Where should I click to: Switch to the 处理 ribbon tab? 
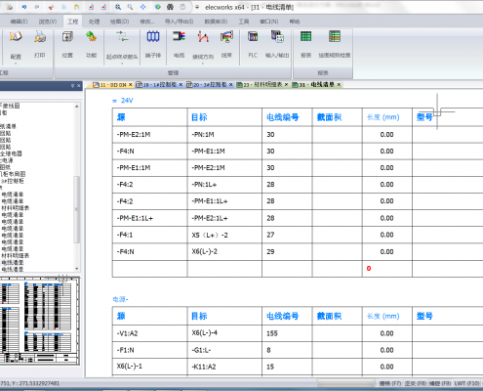tap(94, 22)
